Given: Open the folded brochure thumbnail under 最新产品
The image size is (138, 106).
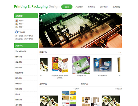Looking at the screenshot, I should tap(49, 101).
